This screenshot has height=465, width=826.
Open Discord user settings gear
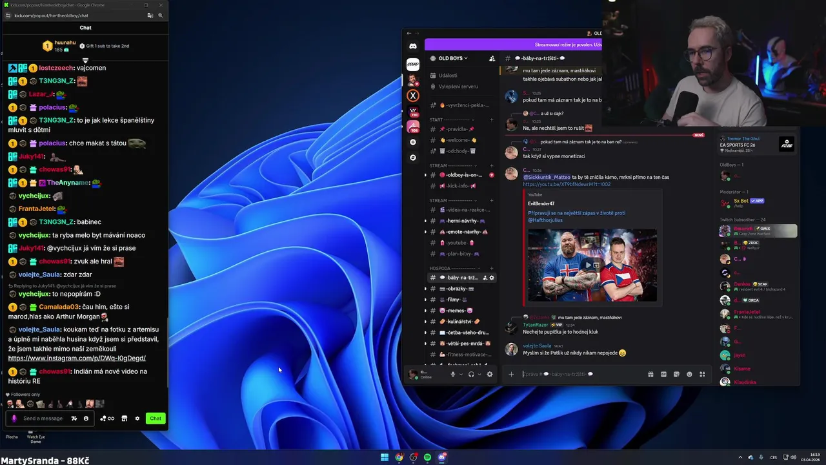490,374
